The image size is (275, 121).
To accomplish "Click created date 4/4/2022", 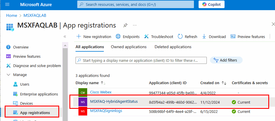I will [208, 93].
